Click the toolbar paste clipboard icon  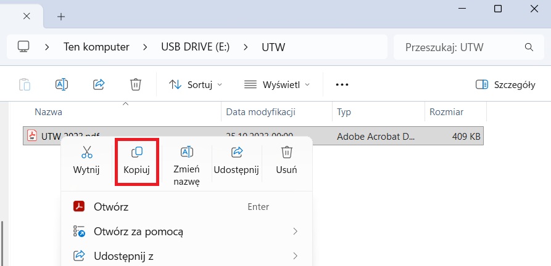click(x=25, y=84)
